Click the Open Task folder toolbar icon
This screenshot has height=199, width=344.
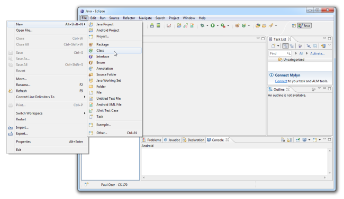tap(264, 25)
